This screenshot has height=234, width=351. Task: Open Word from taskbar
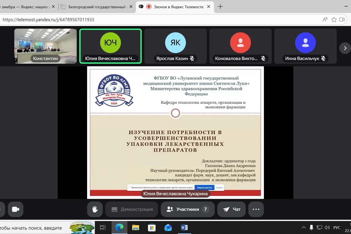coord(184,228)
